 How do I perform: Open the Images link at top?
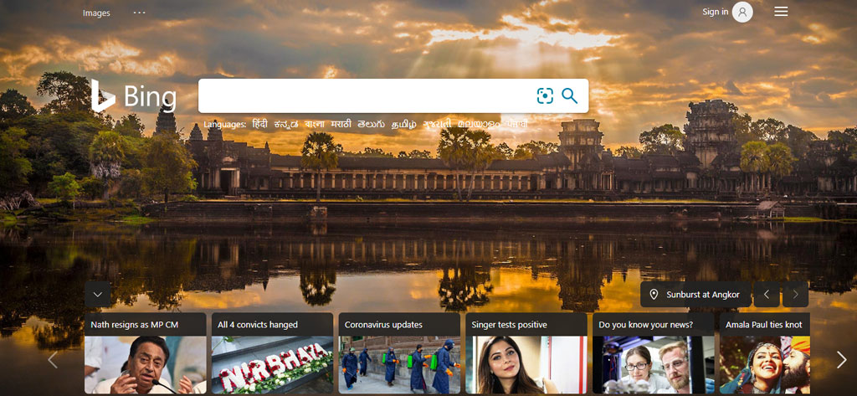(96, 13)
